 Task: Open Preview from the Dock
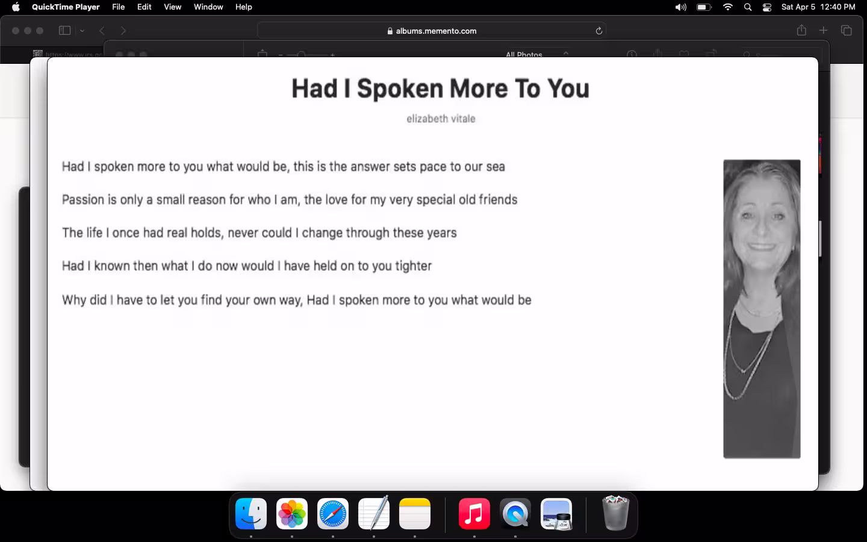[x=556, y=514]
